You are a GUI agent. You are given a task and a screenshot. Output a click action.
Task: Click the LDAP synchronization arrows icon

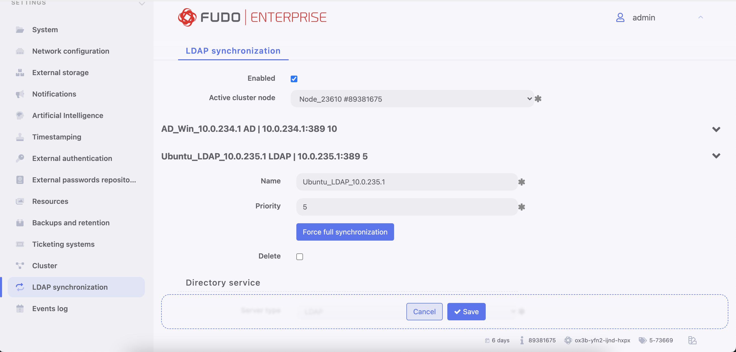20,287
